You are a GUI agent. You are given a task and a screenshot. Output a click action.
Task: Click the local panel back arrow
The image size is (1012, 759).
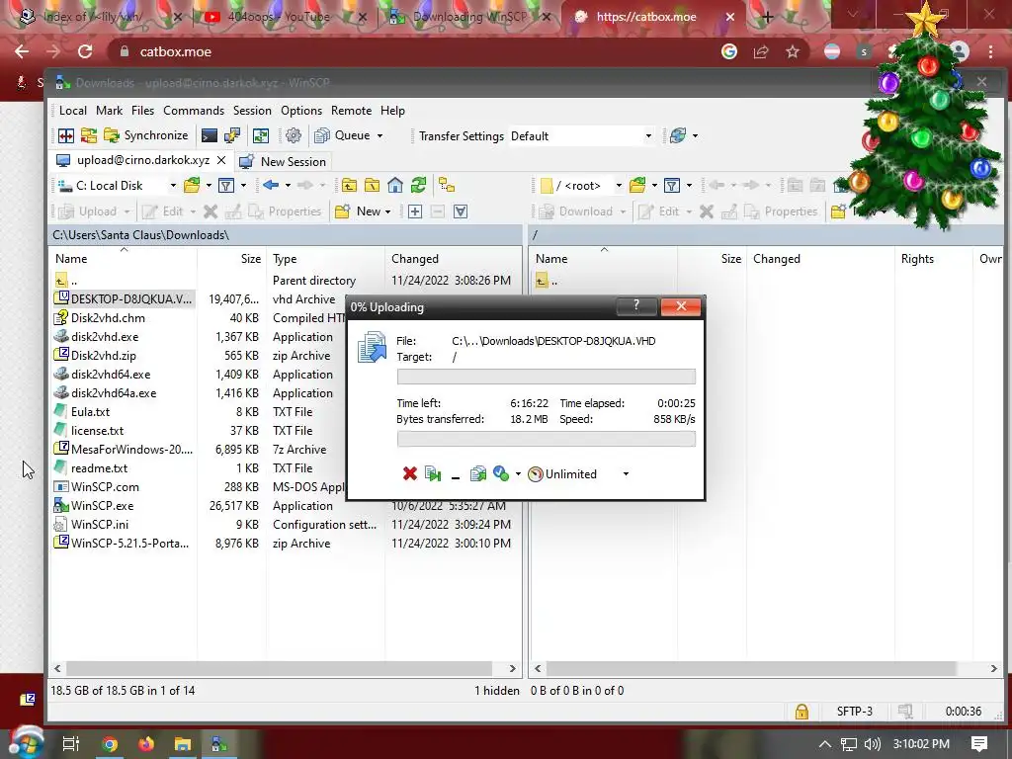click(271, 186)
